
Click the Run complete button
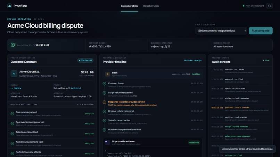pyautogui.click(x=261, y=30)
